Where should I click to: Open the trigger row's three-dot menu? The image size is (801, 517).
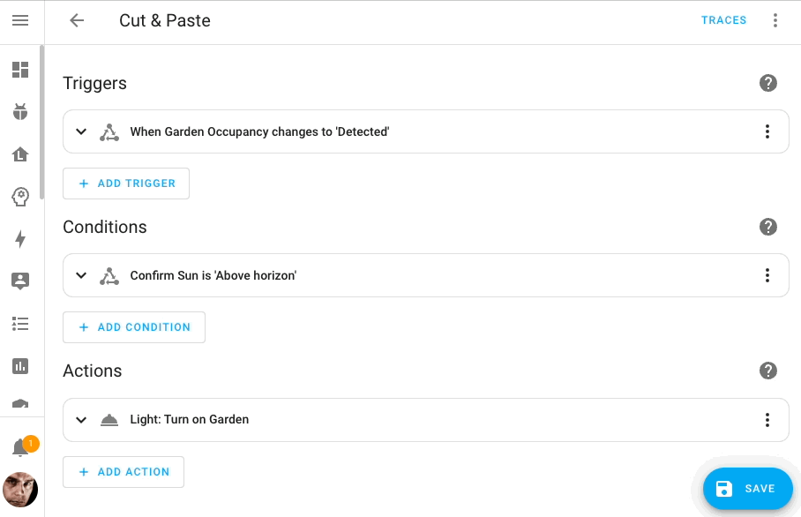[767, 131]
